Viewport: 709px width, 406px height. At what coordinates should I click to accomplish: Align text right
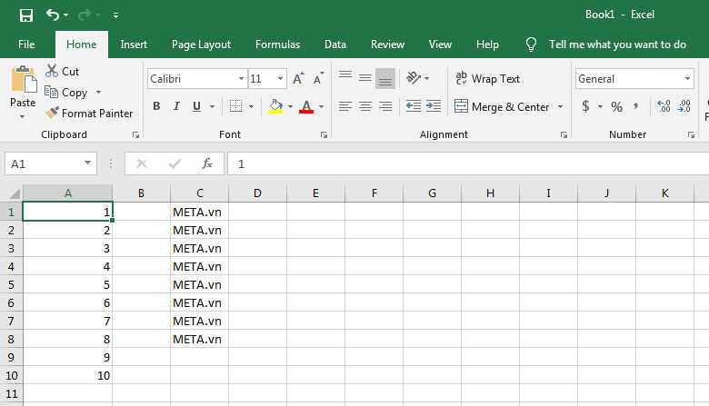click(x=385, y=106)
